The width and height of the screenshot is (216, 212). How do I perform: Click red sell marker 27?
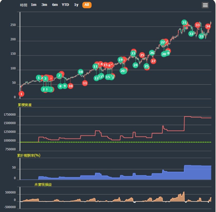coord(154,61)
